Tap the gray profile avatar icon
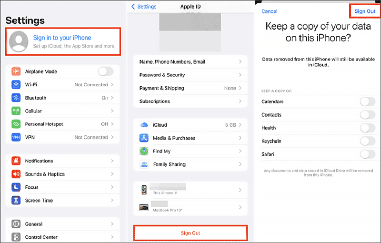Screen dimensions: 381x243 pos(19,41)
